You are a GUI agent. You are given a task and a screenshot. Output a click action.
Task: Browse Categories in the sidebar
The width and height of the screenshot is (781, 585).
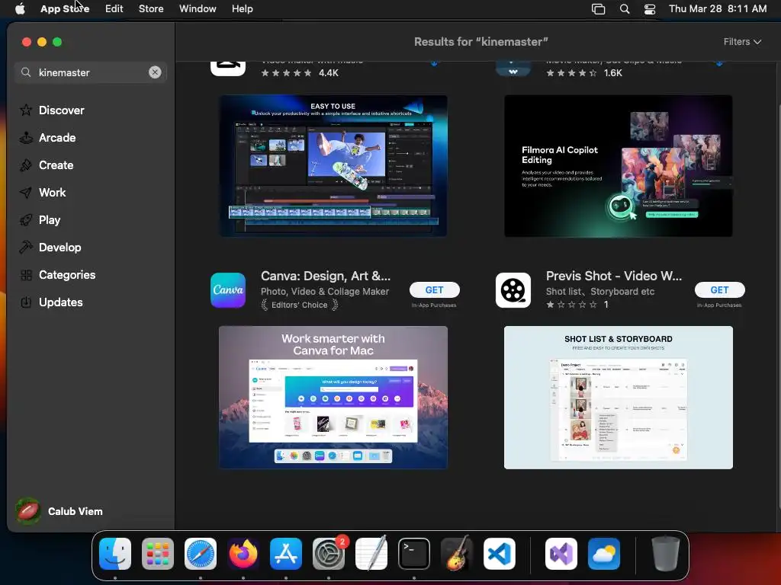tap(57, 274)
